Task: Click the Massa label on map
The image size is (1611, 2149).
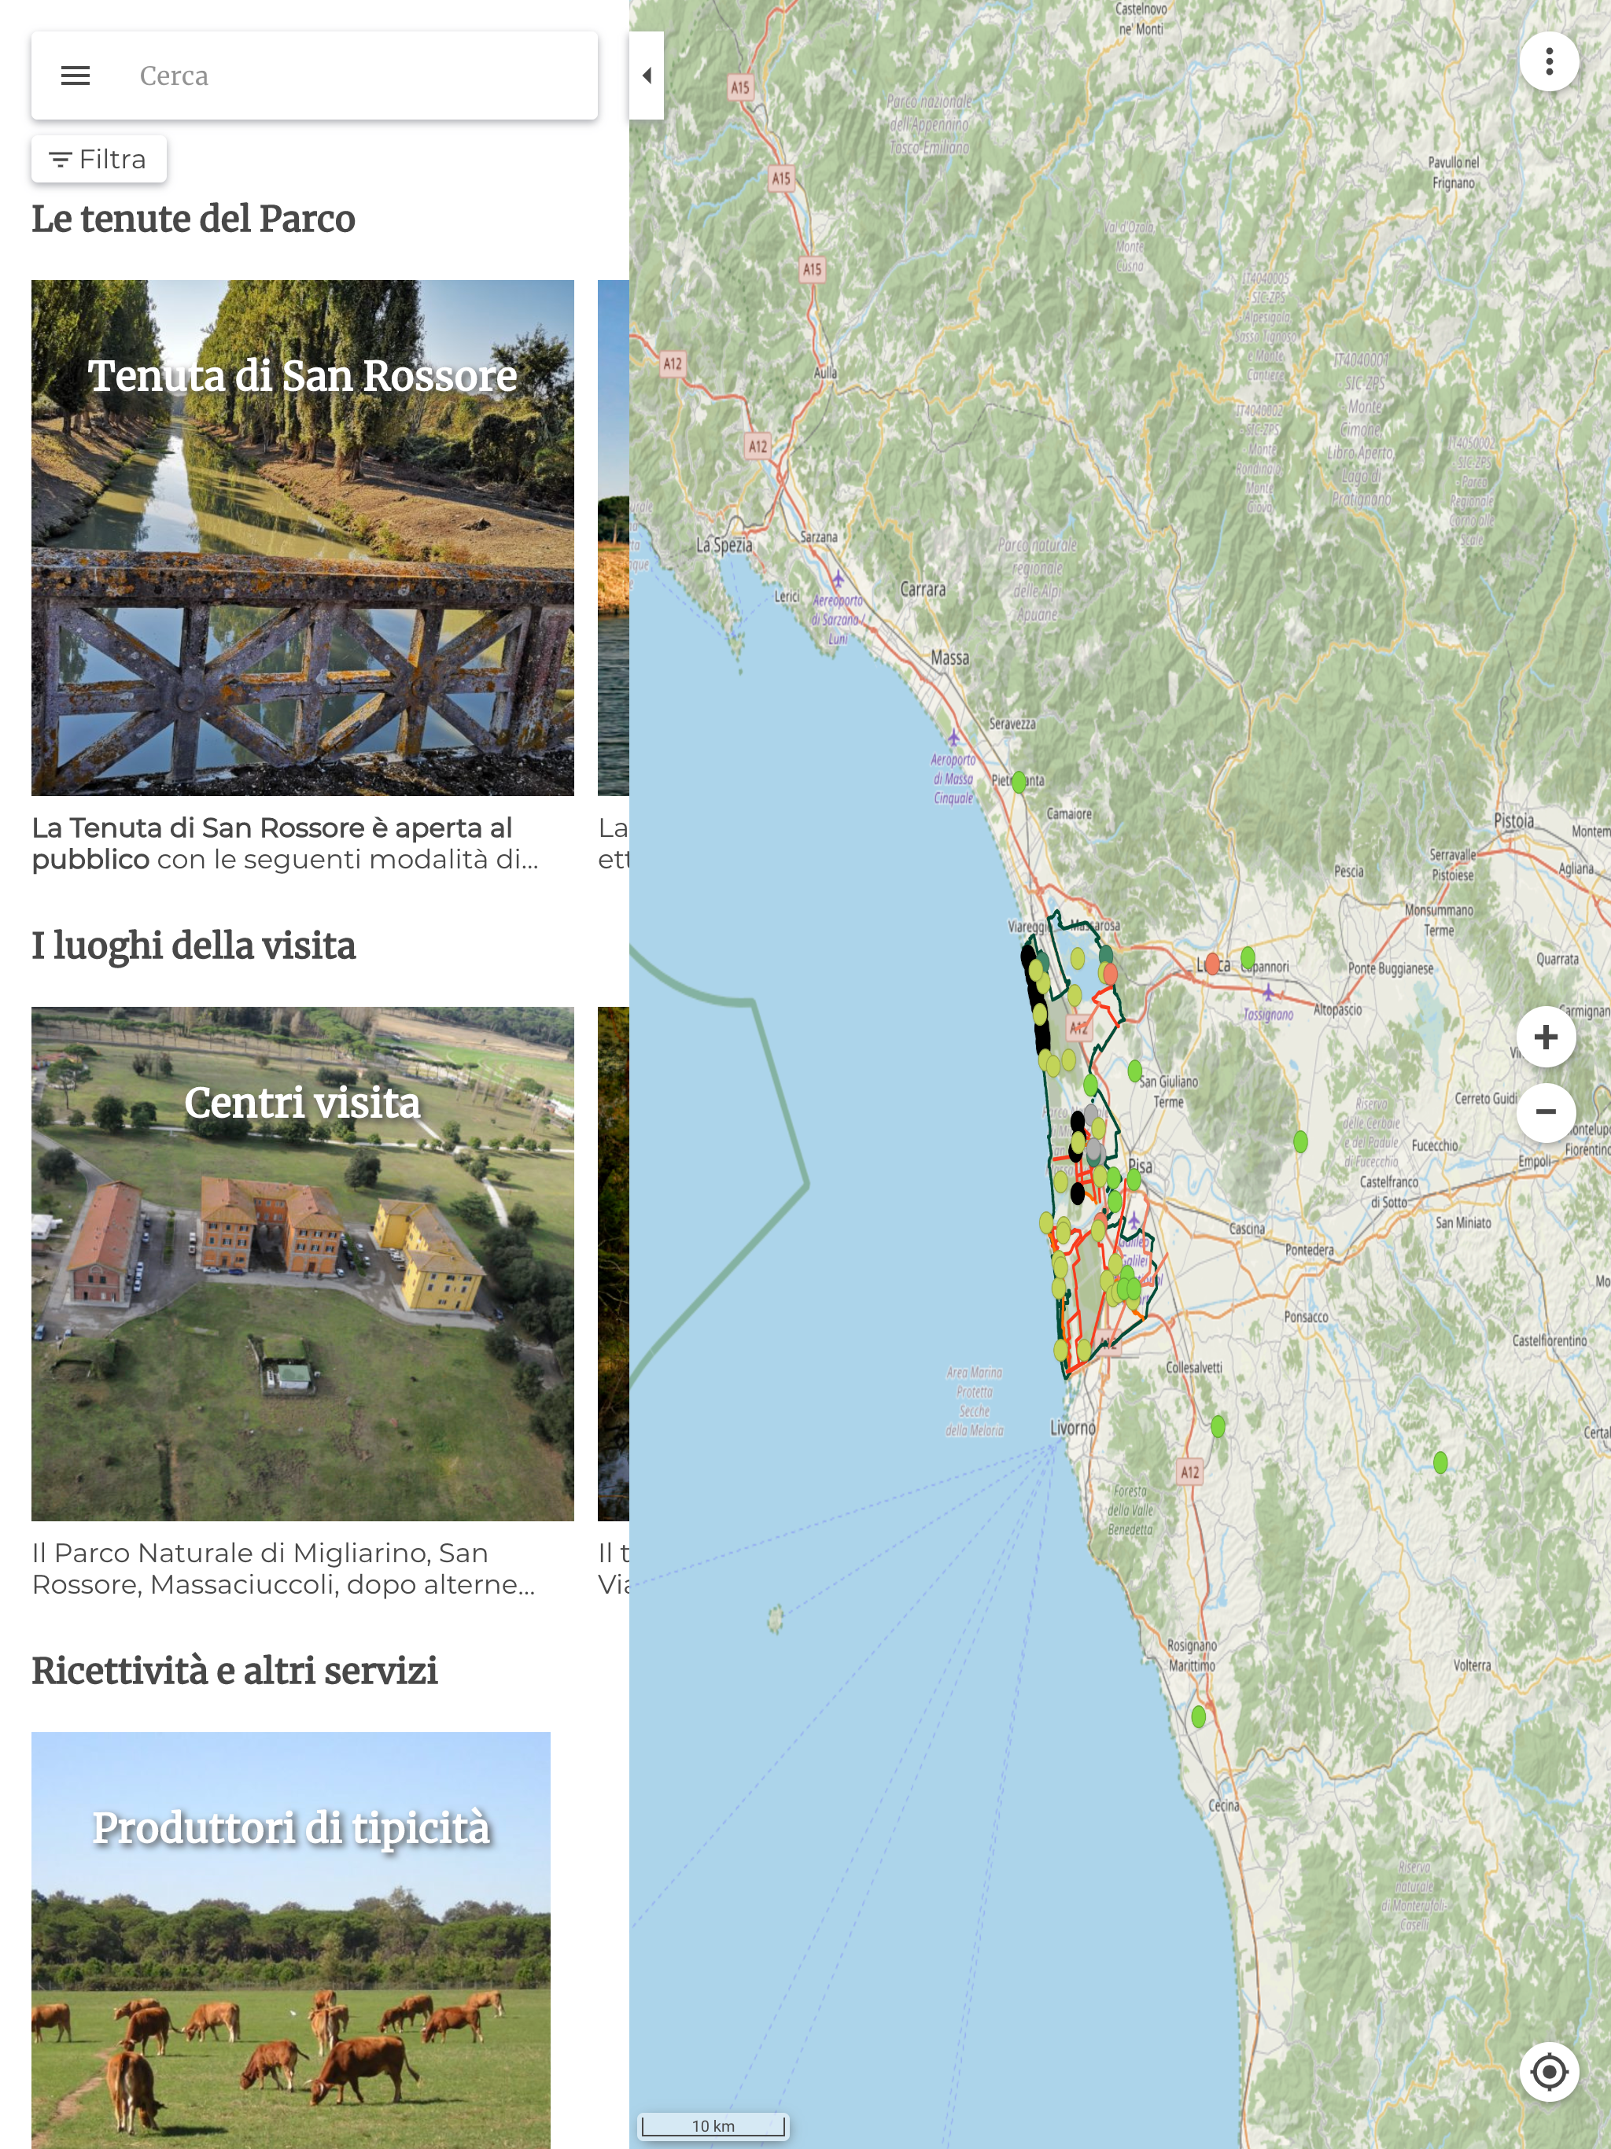Action: click(x=949, y=658)
